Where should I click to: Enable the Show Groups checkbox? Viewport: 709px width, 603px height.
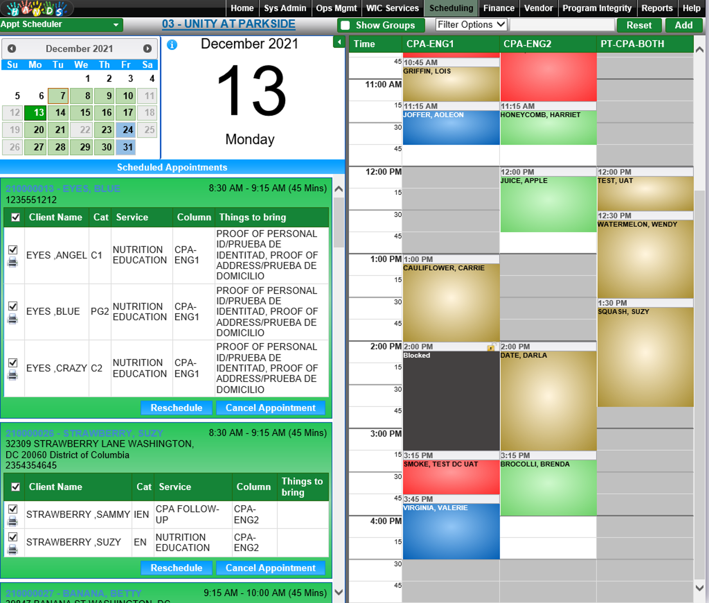click(345, 25)
